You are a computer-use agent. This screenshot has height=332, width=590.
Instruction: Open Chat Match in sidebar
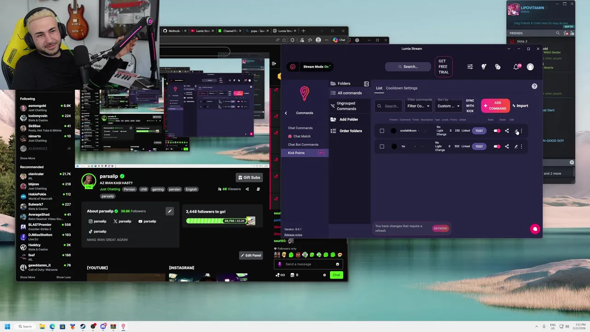302,136
